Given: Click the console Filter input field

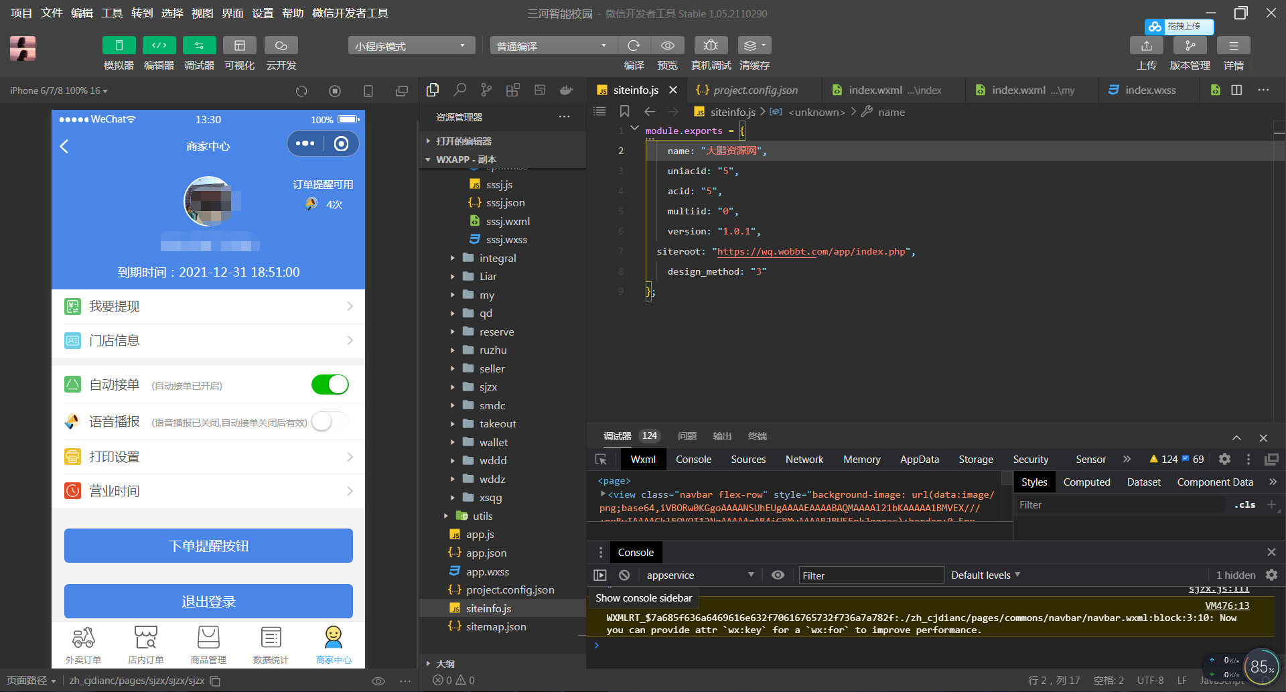Looking at the screenshot, I should click(x=871, y=575).
